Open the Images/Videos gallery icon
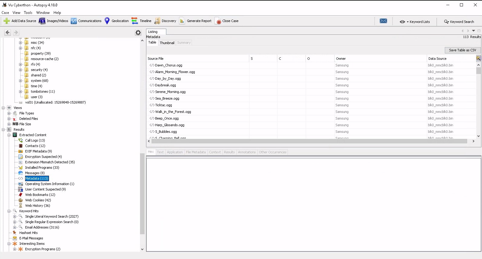Screen dimensions: 482x259 [42, 21]
